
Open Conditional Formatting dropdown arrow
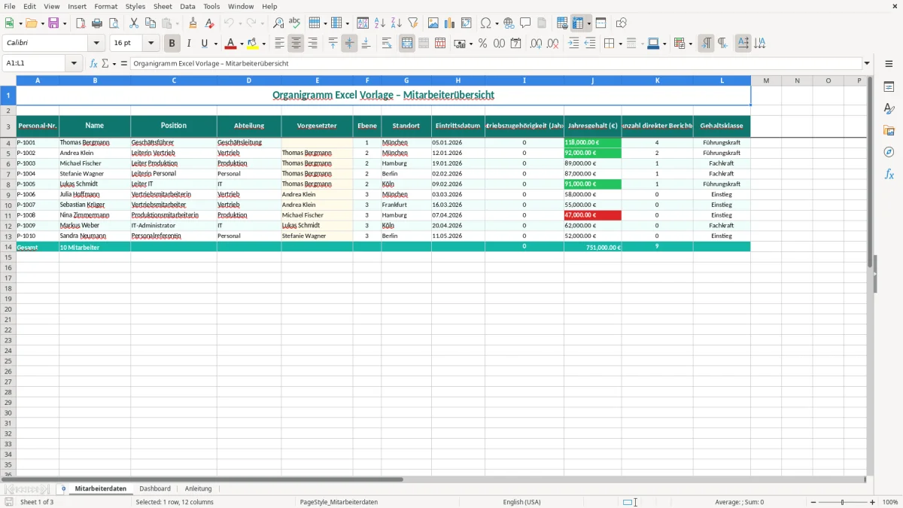point(690,44)
